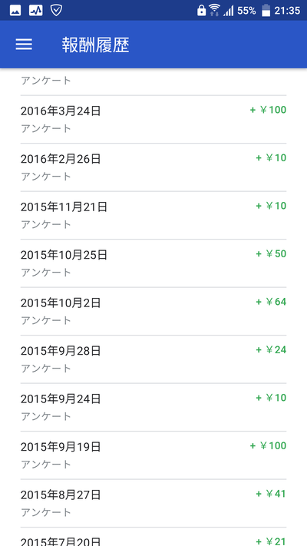Image resolution: width=307 pixels, height=546 pixels.
Task: Select the 2015年11月21日 reward entry
Action: point(153,215)
